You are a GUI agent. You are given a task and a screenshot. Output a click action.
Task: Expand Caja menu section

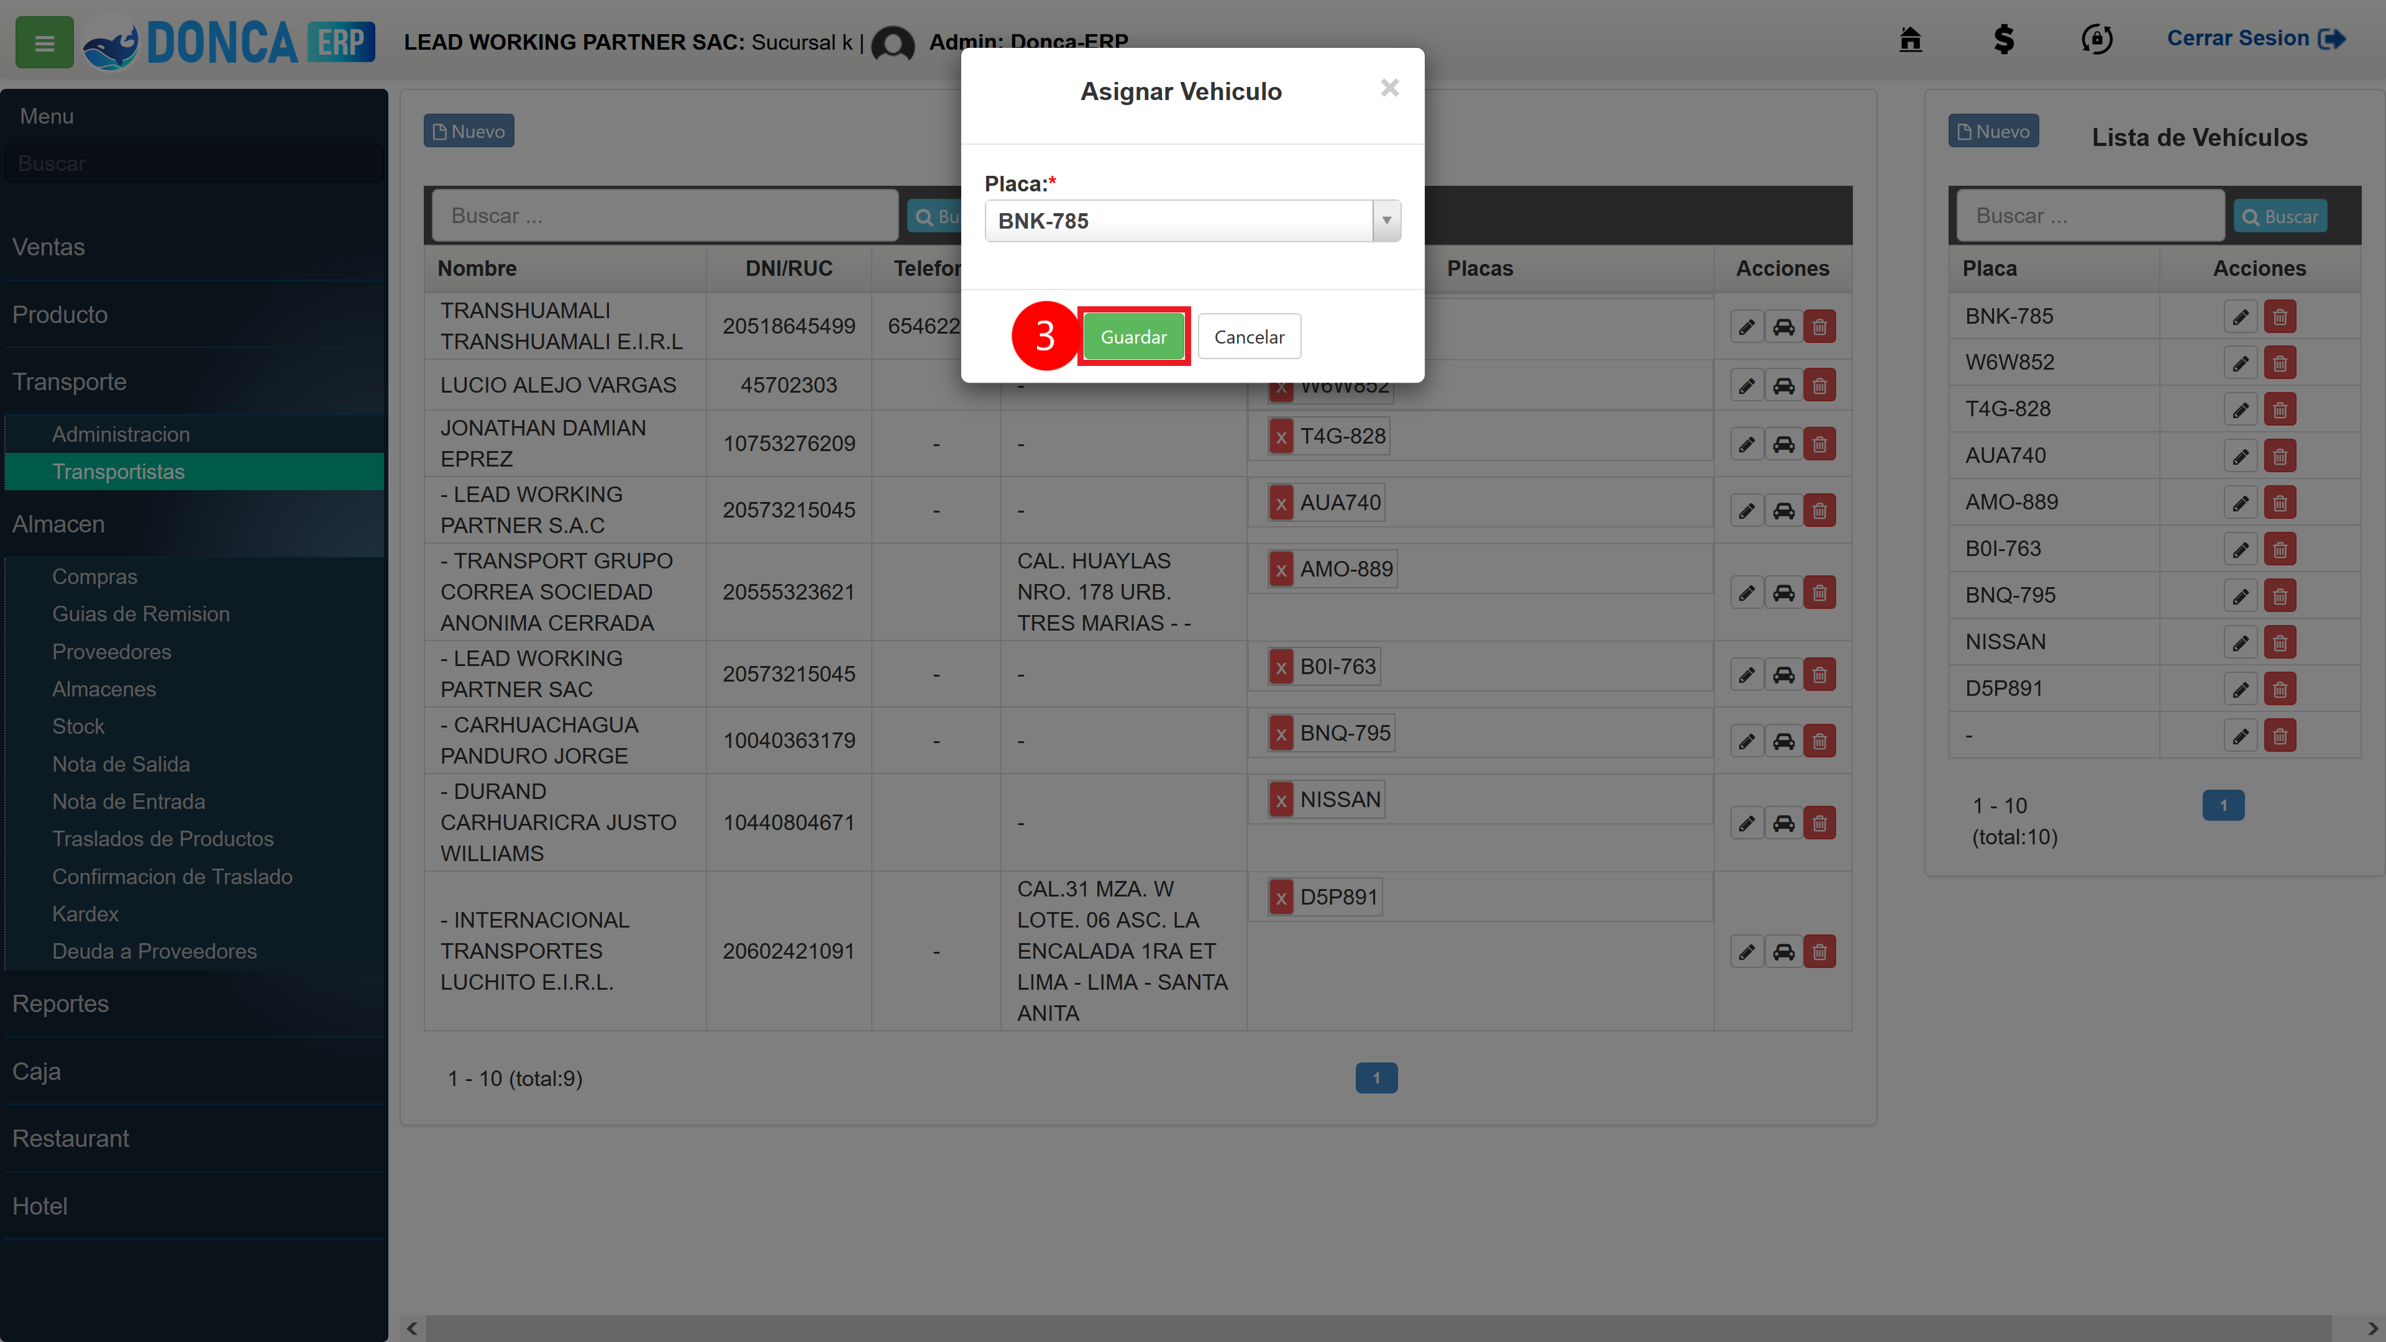coord(194,1070)
